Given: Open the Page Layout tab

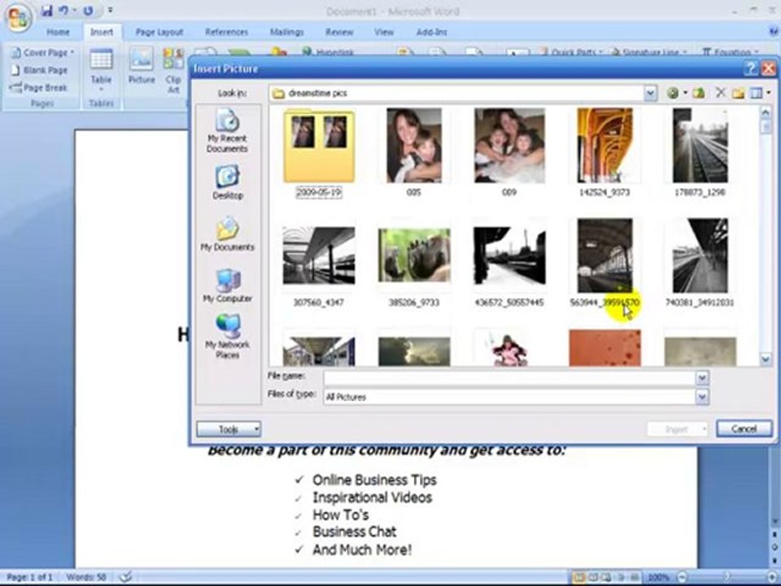Looking at the screenshot, I should tap(159, 32).
